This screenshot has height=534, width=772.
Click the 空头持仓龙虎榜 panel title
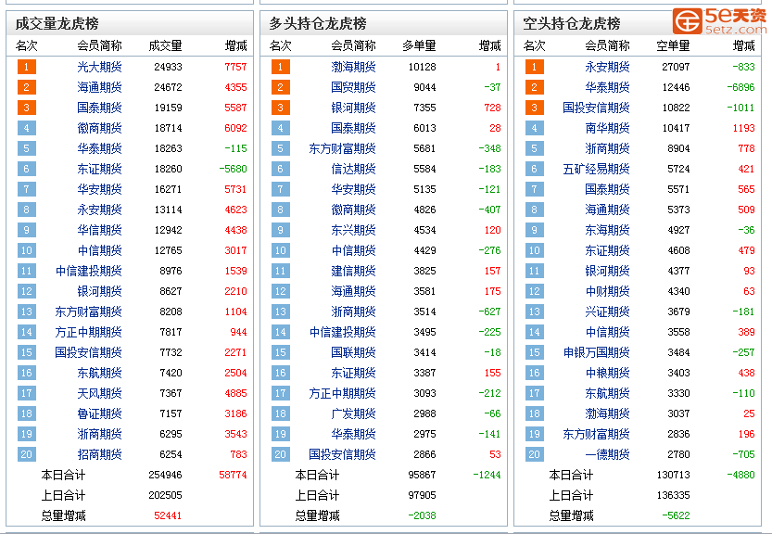pos(572,24)
